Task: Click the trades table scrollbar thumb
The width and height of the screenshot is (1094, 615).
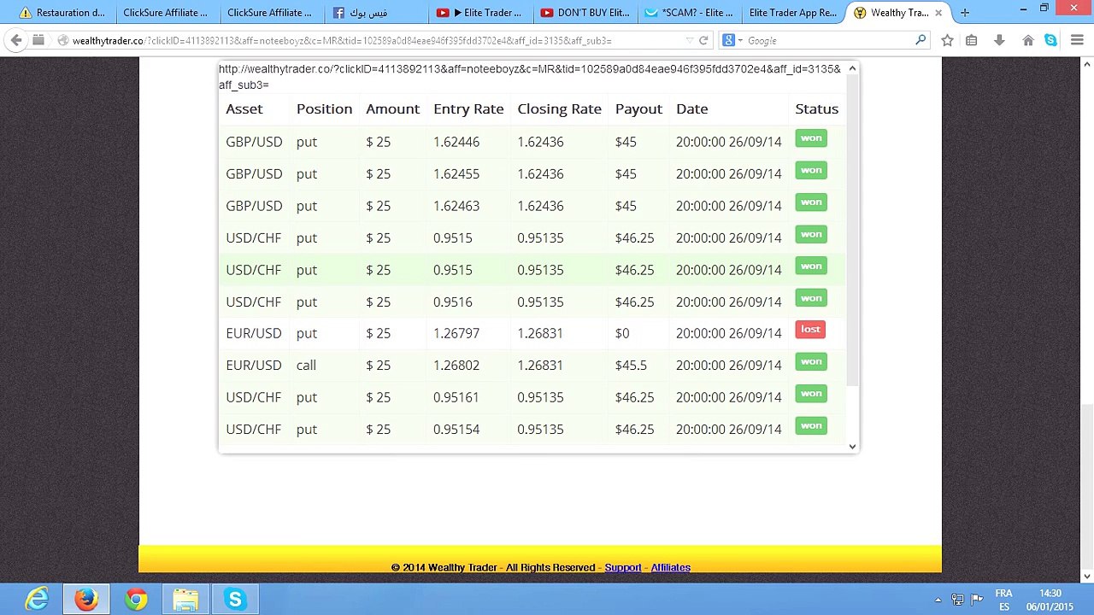Action: click(x=852, y=231)
